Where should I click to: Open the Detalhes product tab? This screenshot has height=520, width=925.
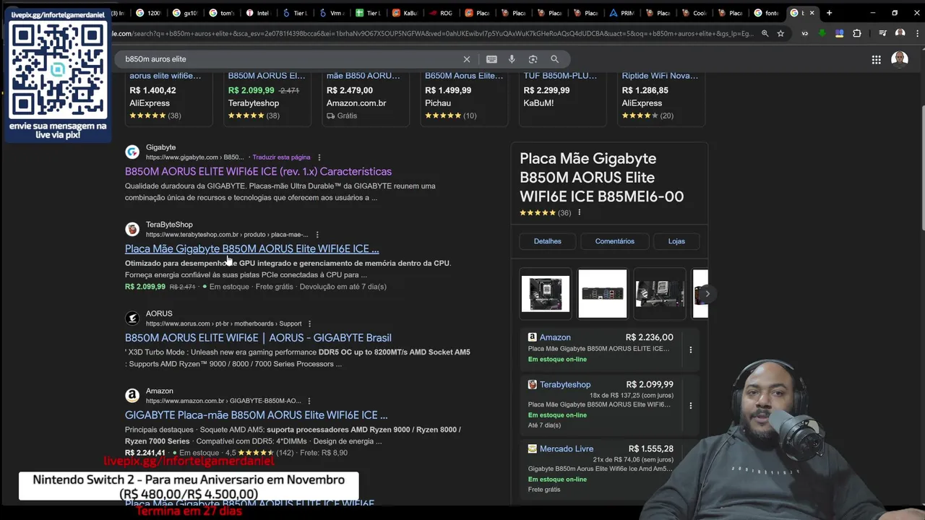click(x=547, y=241)
